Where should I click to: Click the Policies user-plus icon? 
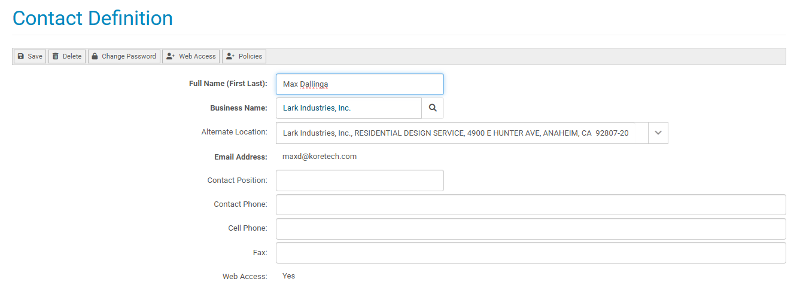230,56
